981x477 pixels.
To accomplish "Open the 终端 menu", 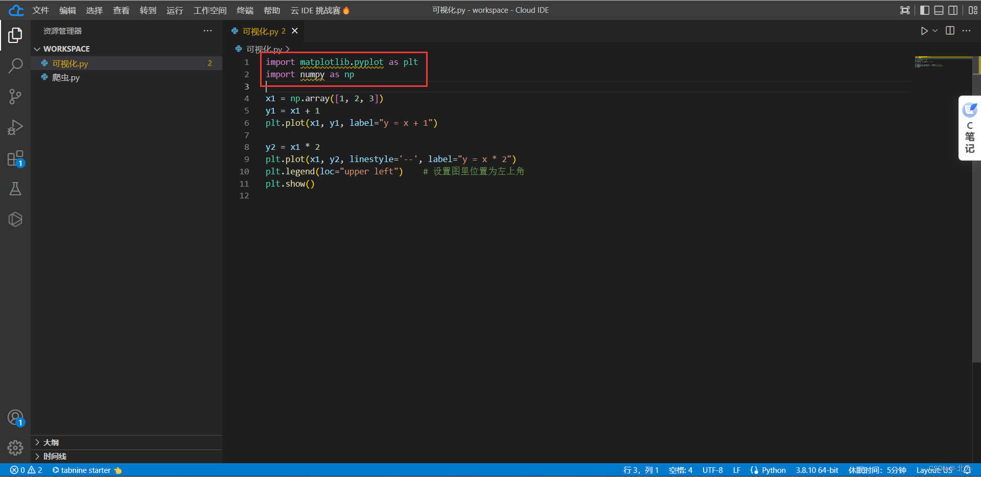I will point(245,10).
